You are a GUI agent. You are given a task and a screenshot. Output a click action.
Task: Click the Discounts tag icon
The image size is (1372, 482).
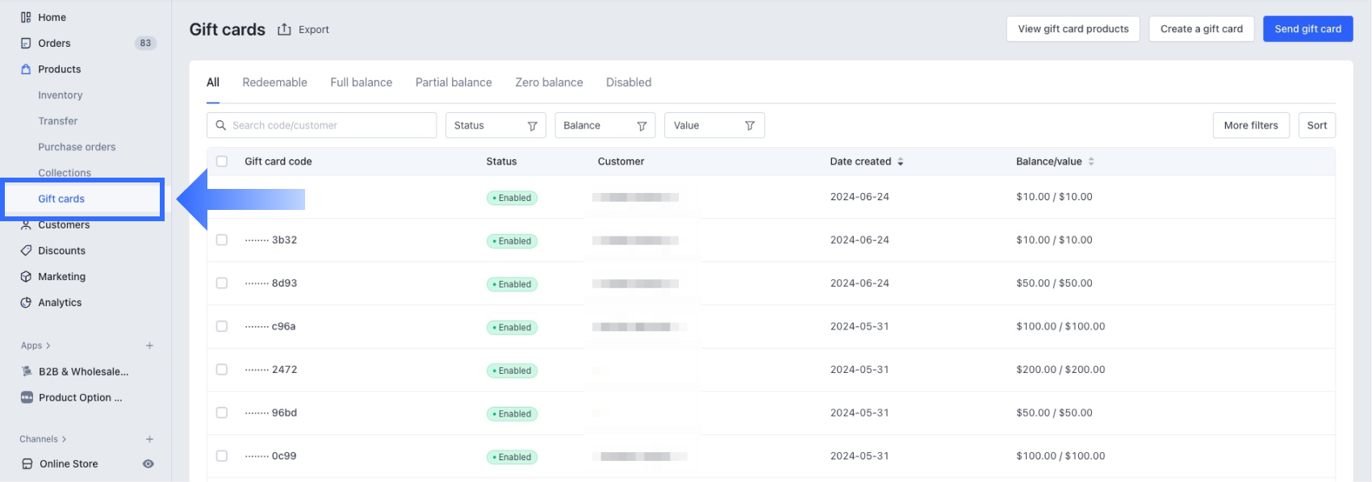(26, 250)
